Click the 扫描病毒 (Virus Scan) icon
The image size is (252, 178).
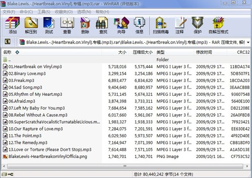click(161, 23)
